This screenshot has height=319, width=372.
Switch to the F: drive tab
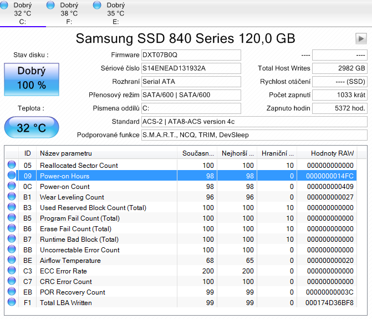(x=69, y=13)
